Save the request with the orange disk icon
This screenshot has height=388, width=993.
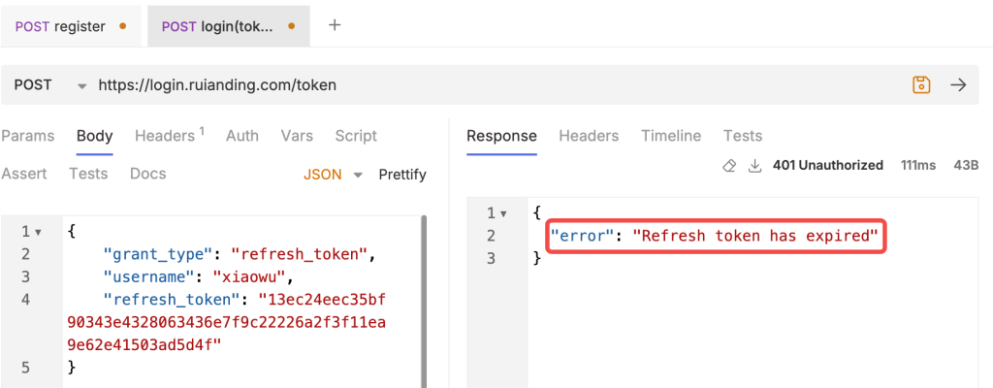921,85
